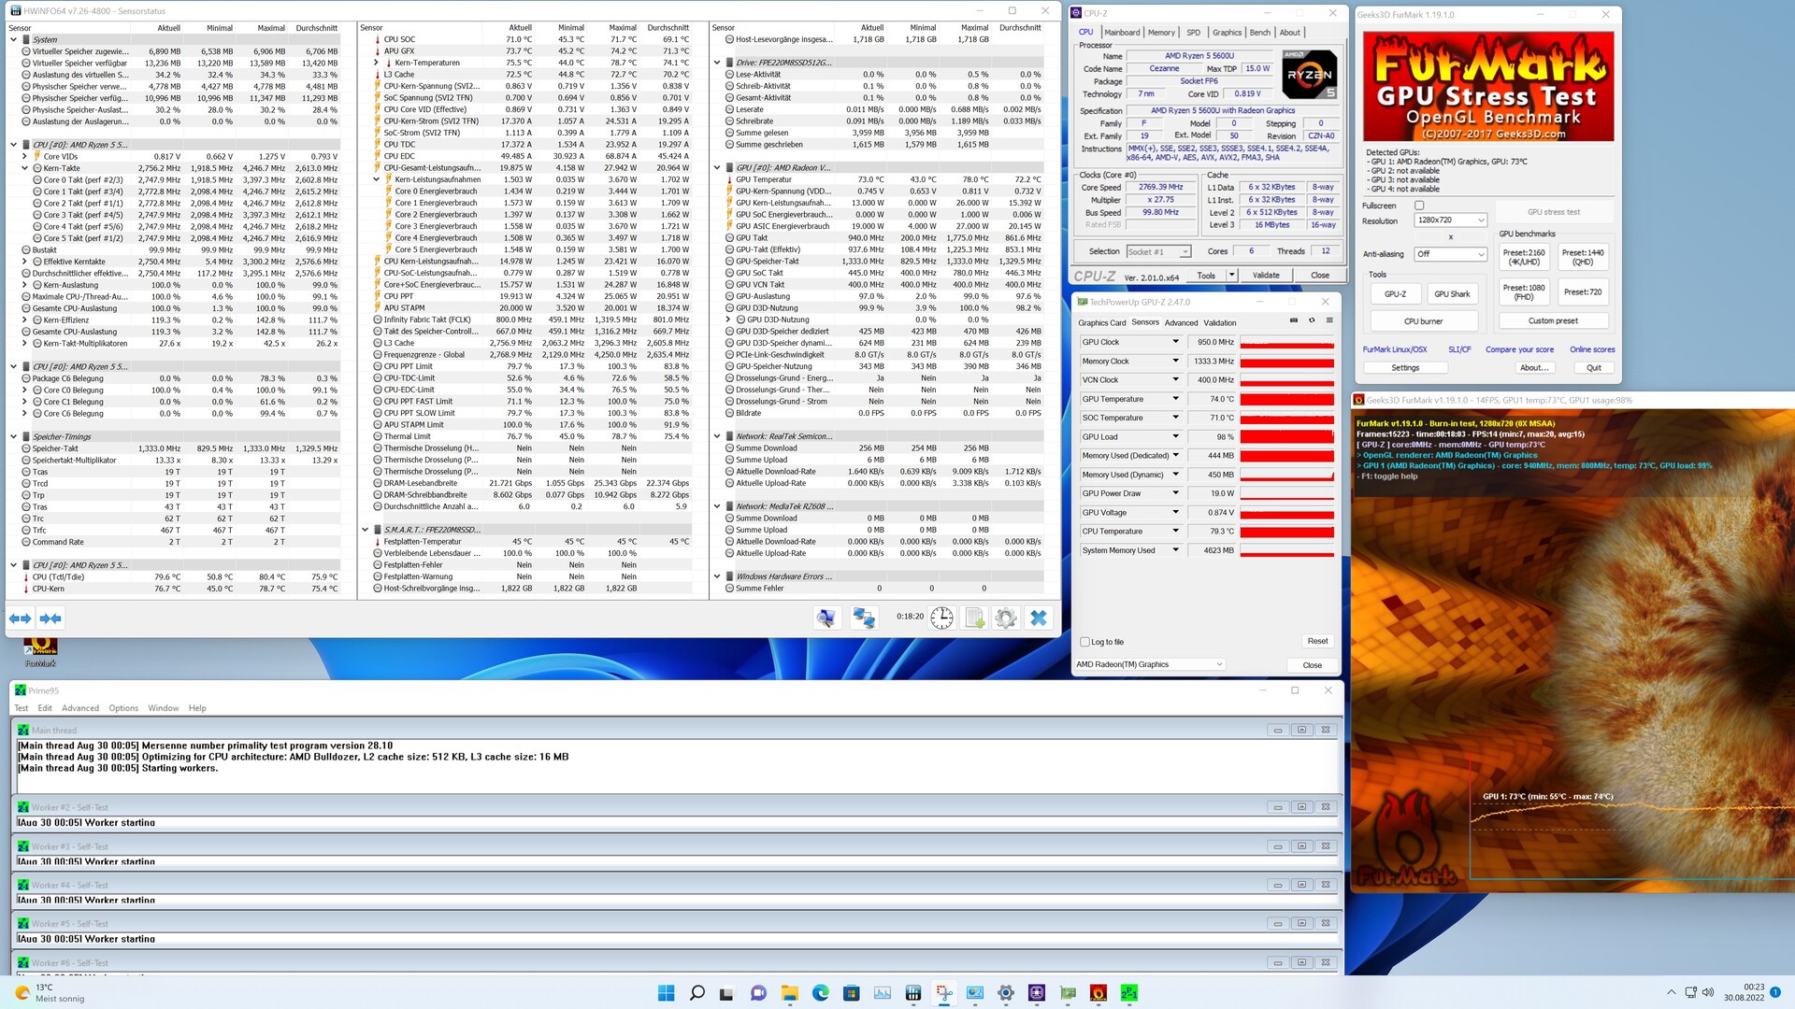Enable GPU-Z Log to file checkbox
Viewport: 1795px width, 1009px height.
[1085, 642]
